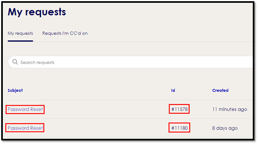The height and width of the screenshot is (144, 258).
Task: Select the request id #11180
Action: (x=179, y=128)
